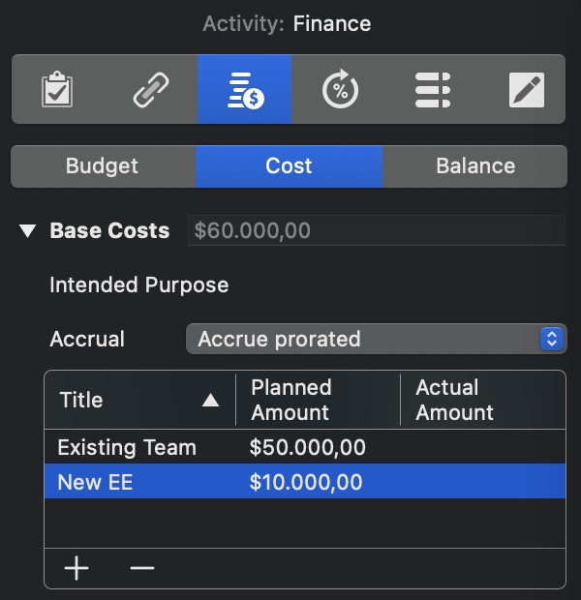The width and height of the screenshot is (581, 600).
Task: Switch to the Balance tab
Action: click(x=474, y=166)
